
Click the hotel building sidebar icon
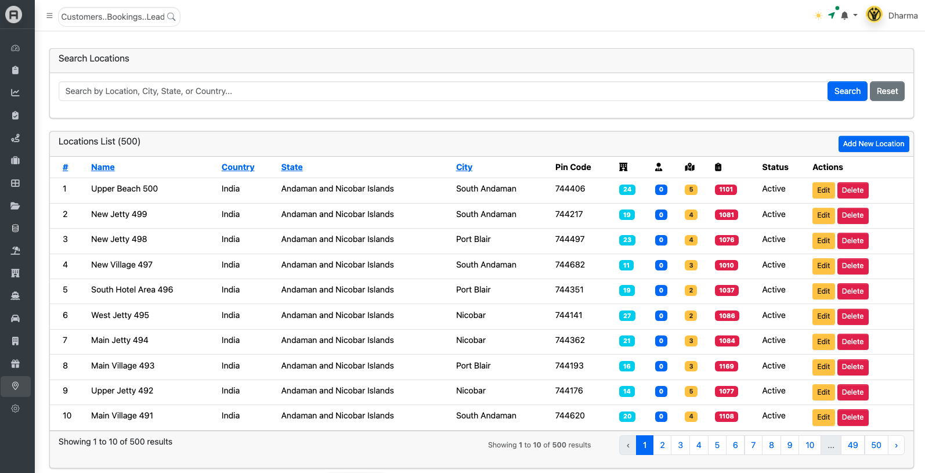pyautogui.click(x=16, y=273)
